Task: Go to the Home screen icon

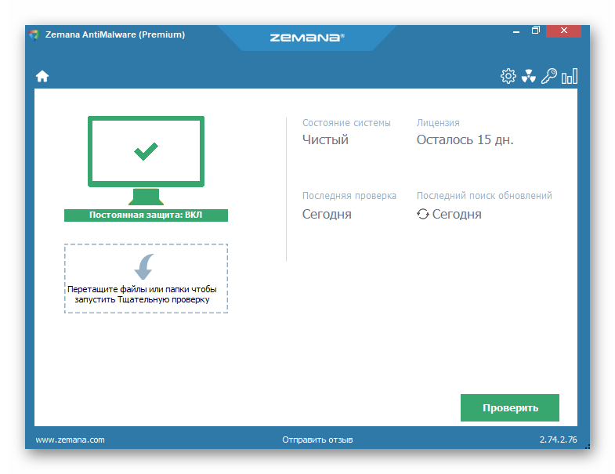Action: coord(42,76)
